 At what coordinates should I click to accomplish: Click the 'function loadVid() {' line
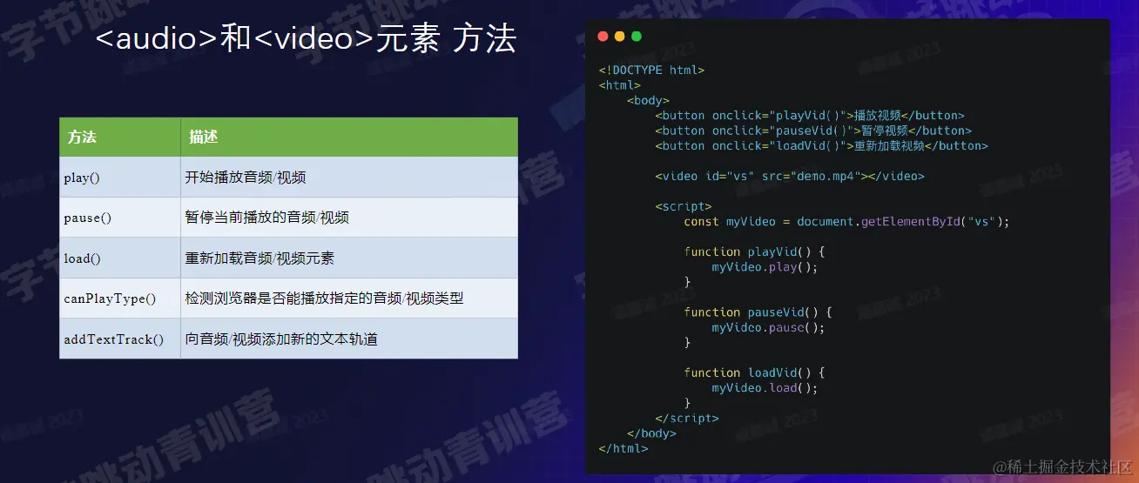pyautogui.click(x=754, y=372)
